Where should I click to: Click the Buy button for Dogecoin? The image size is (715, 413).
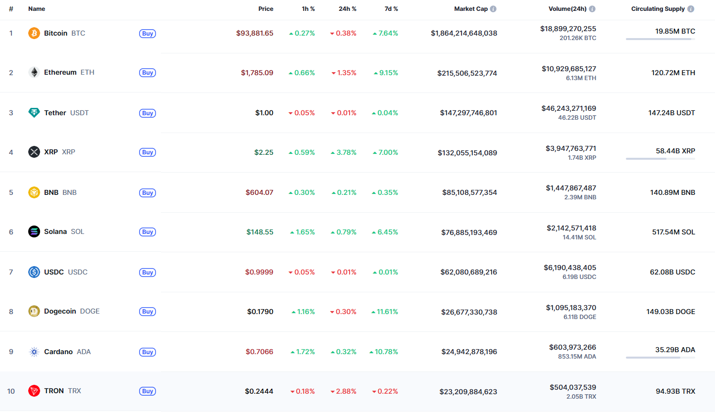click(148, 312)
